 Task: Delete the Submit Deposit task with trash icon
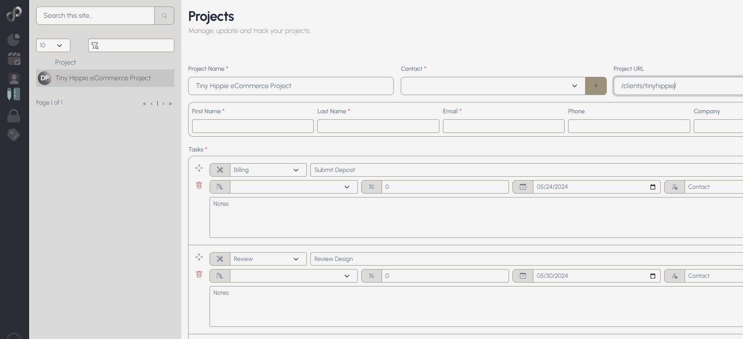tap(199, 185)
